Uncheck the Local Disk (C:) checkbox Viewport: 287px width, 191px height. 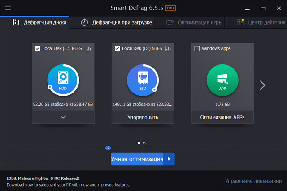(x=38, y=48)
